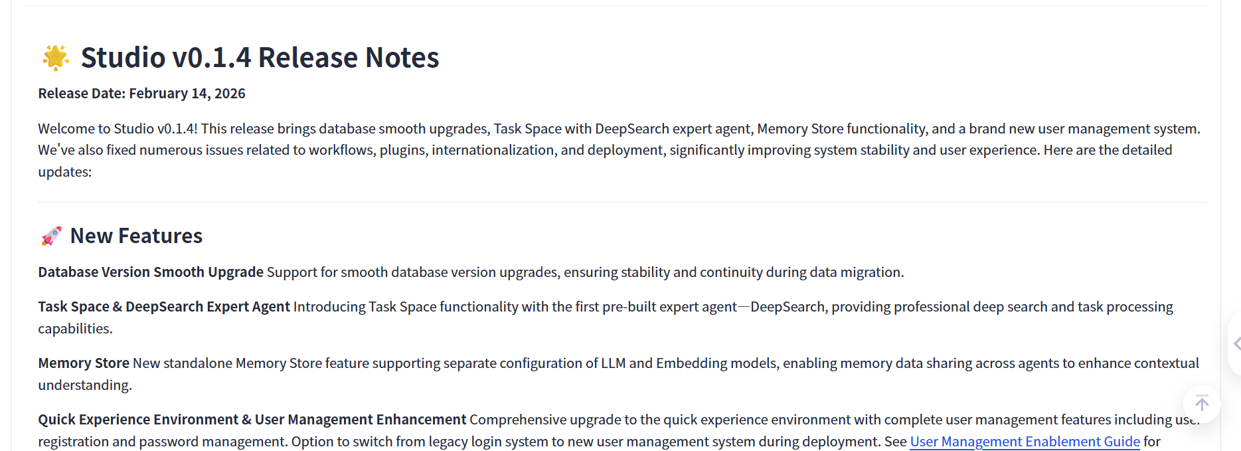The height and width of the screenshot is (451, 1241).
Task: Click the word 'capabilities.' under Task Space
Action: click(75, 329)
